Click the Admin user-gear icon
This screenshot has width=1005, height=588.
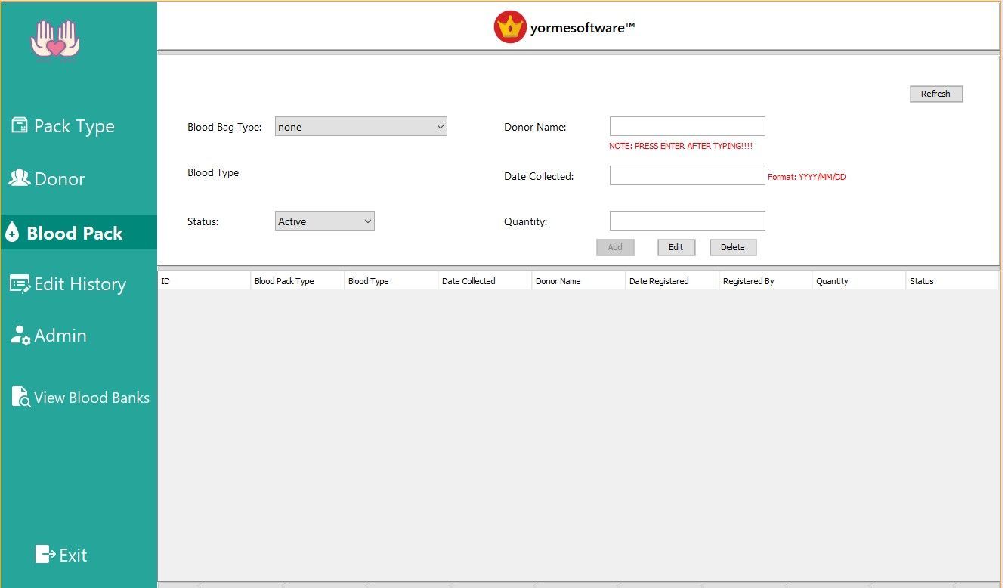20,336
